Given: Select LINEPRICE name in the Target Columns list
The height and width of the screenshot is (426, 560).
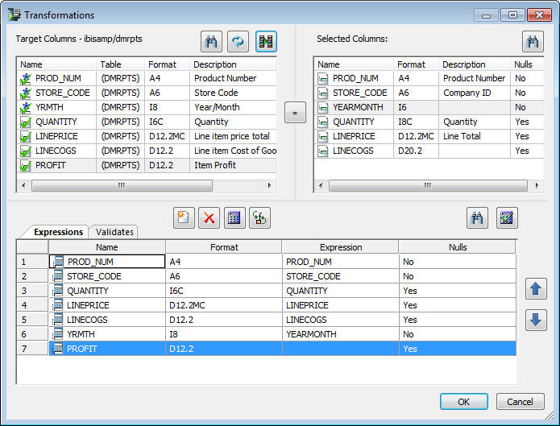Looking at the screenshot, I should 56,136.
